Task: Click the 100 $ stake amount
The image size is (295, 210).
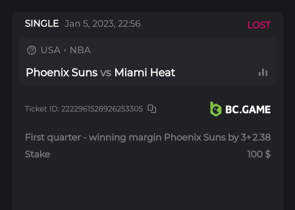Action: click(259, 154)
